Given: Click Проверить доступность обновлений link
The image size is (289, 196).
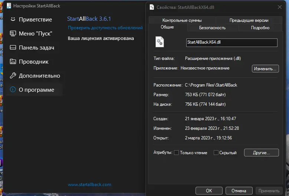Looking at the screenshot, I should click(x=105, y=28).
